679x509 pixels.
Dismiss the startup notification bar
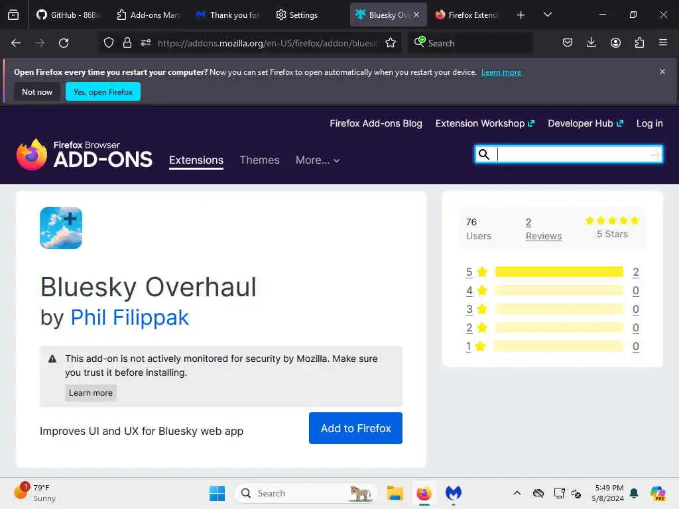coord(662,72)
